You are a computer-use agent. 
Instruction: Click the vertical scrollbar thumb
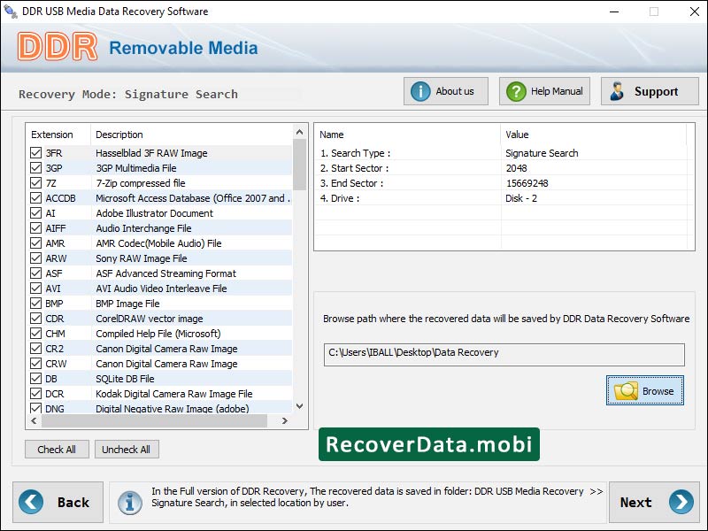click(x=299, y=165)
